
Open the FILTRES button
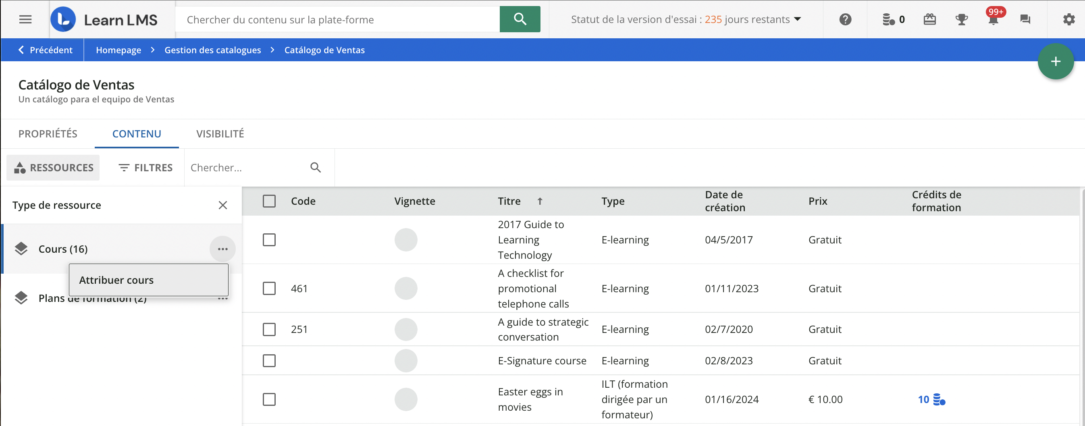point(145,168)
